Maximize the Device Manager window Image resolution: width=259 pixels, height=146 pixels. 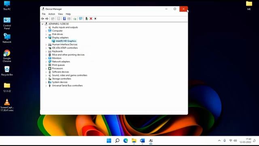tap(175, 9)
